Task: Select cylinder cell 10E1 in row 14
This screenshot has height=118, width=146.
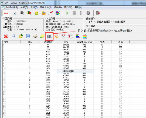Action: pyautogui.click(x=48, y=78)
